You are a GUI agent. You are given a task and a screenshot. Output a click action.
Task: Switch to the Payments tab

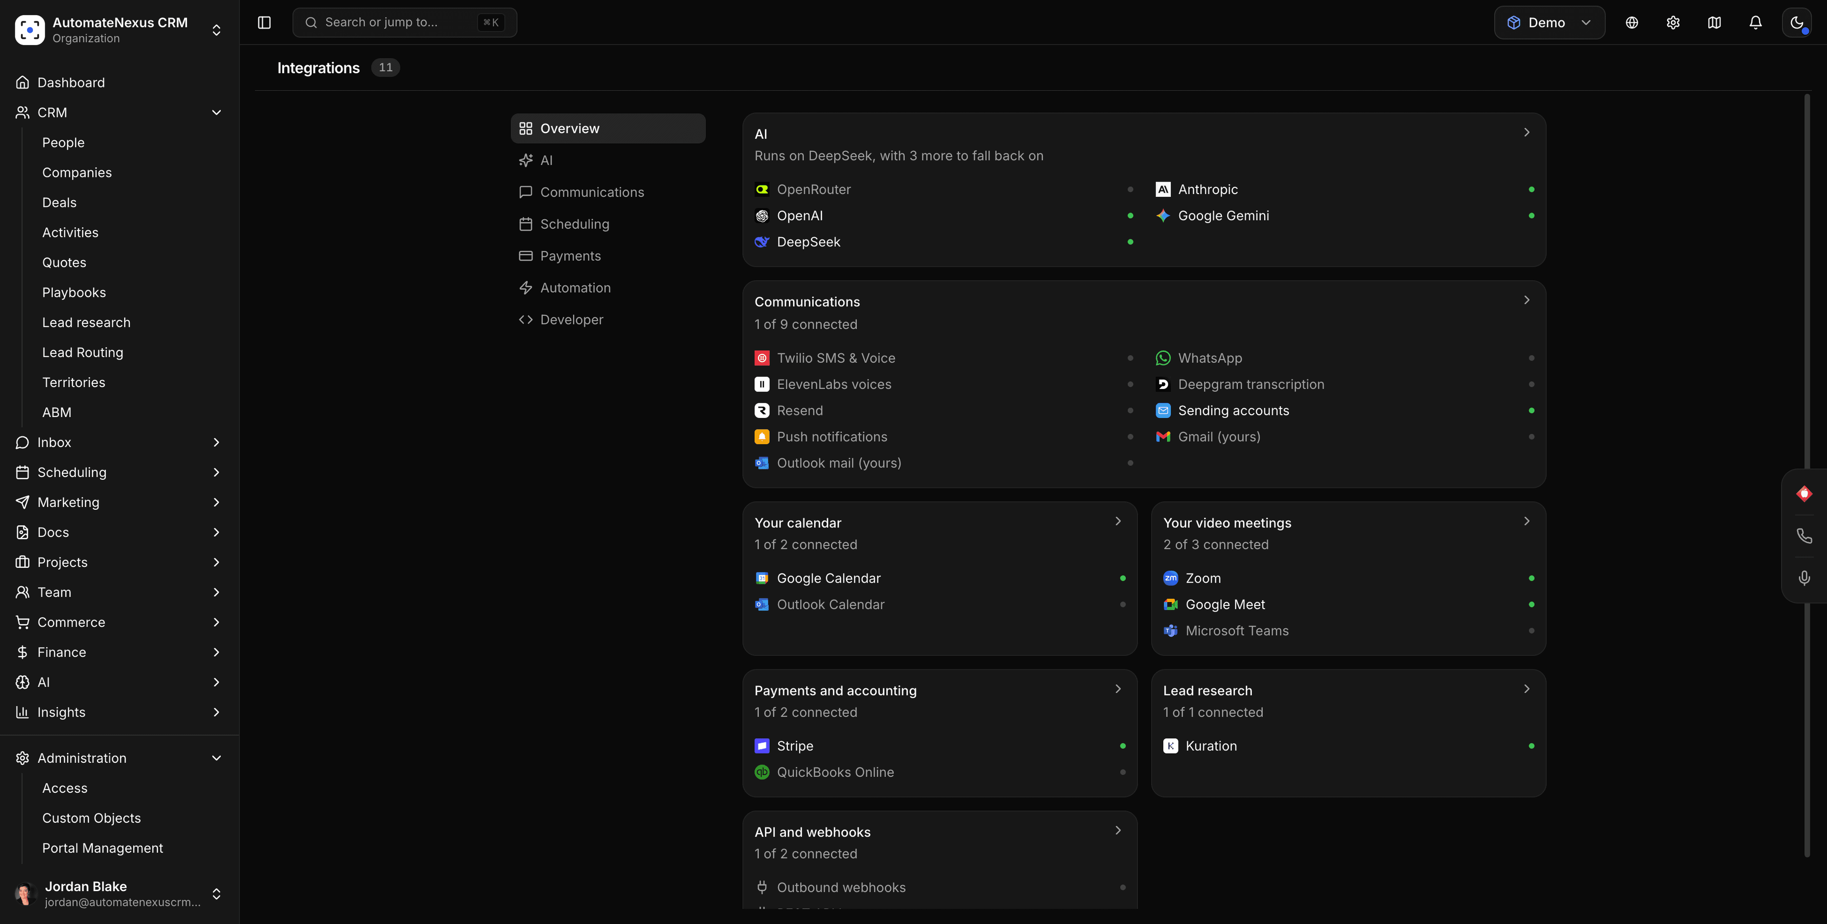[x=608, y=256]
